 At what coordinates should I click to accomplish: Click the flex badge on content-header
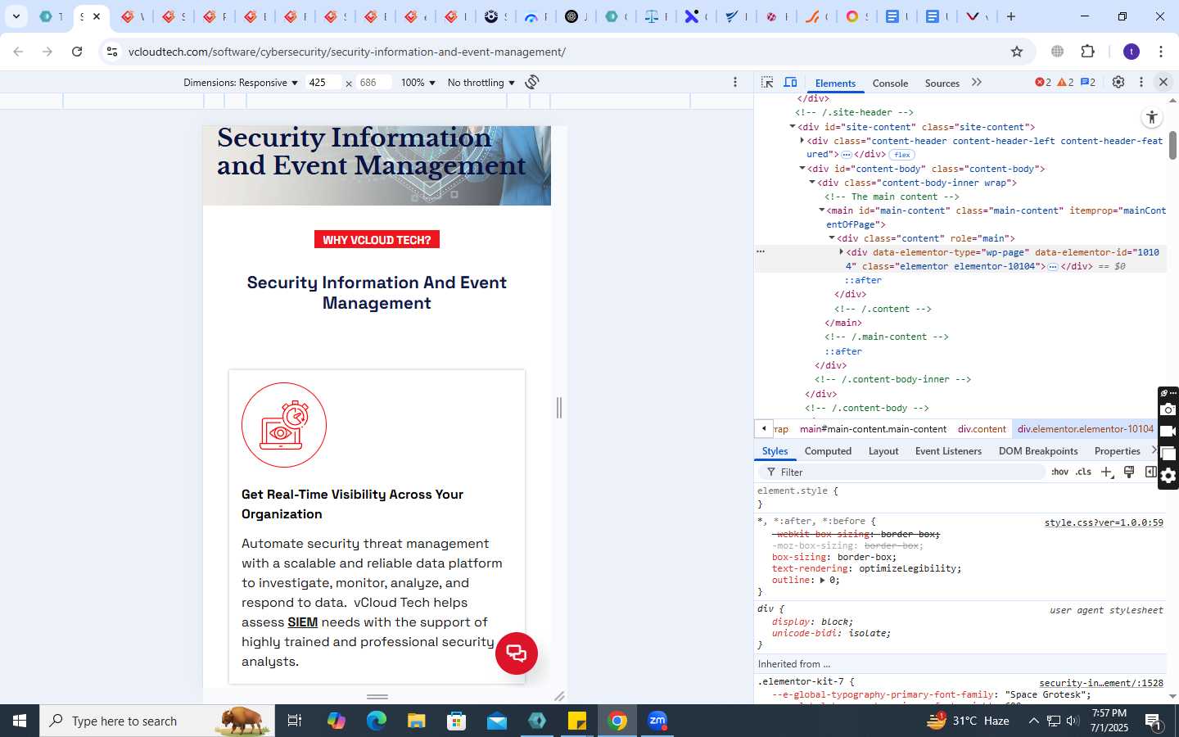902,155
